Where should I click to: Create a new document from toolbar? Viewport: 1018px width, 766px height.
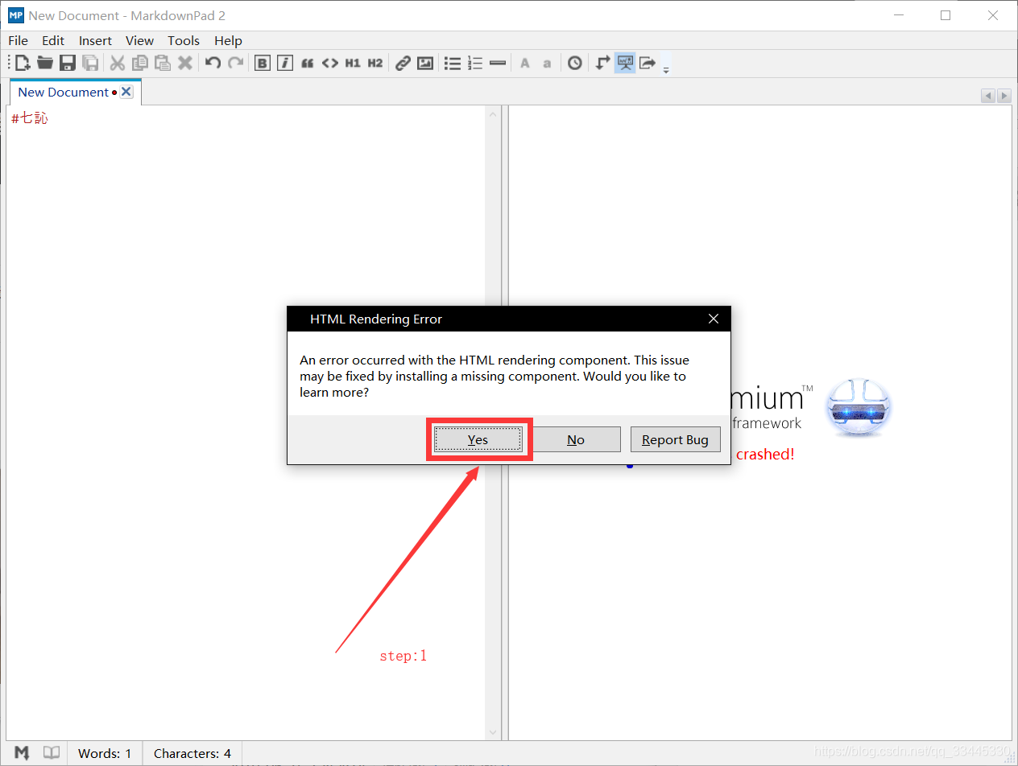pos(23,63)
